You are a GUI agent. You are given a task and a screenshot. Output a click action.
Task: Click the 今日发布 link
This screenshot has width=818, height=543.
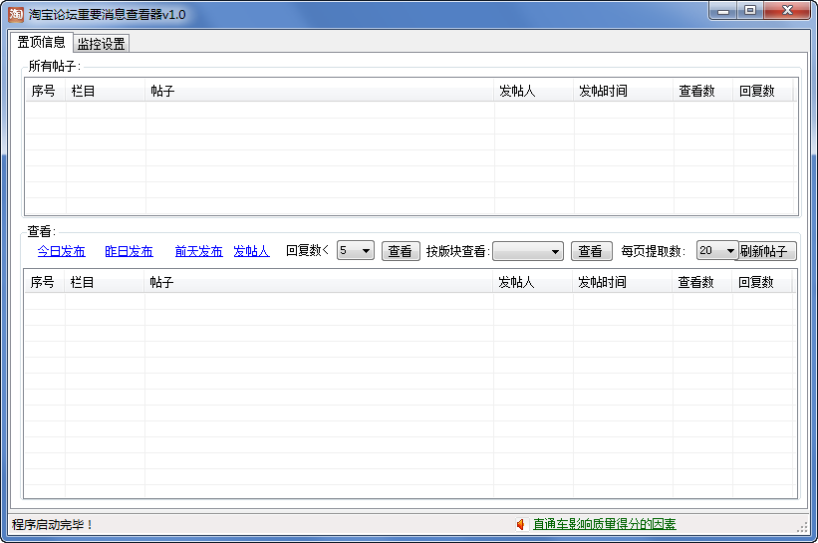point(61,251)
